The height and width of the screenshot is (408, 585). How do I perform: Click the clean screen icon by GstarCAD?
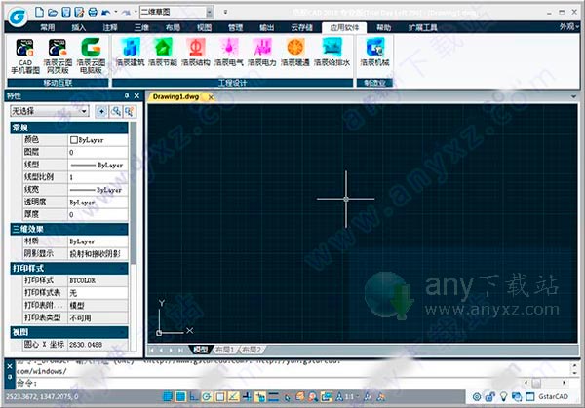(529, 397)
